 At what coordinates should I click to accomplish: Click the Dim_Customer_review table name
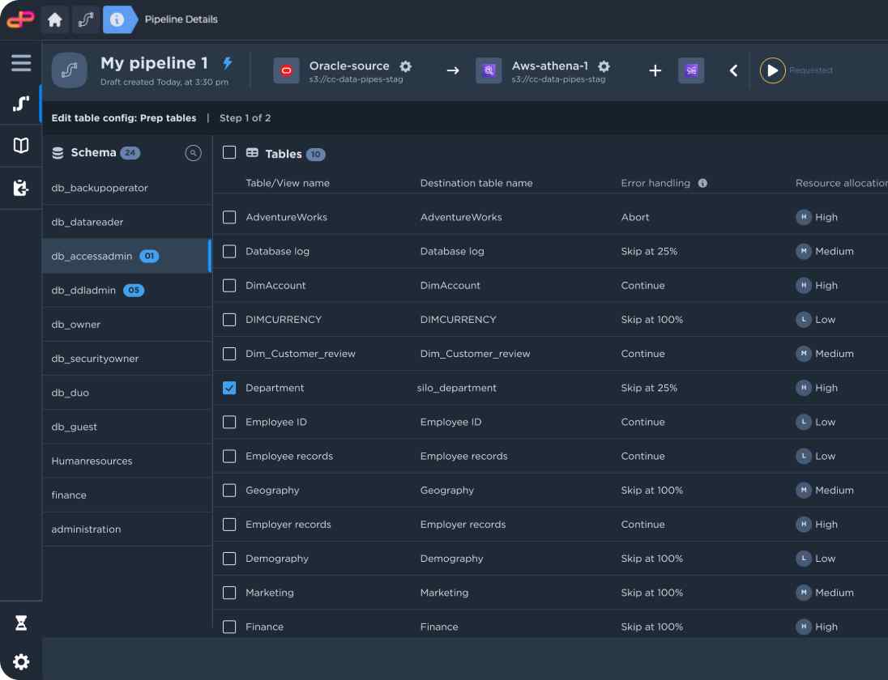[300, 354]
